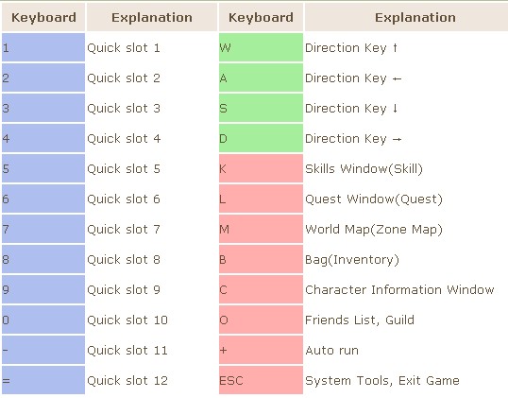
Task: Select the pink M key cell
Action: tap(261, 229)
